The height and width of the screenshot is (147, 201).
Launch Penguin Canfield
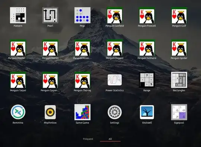click(x=115, y=15)
